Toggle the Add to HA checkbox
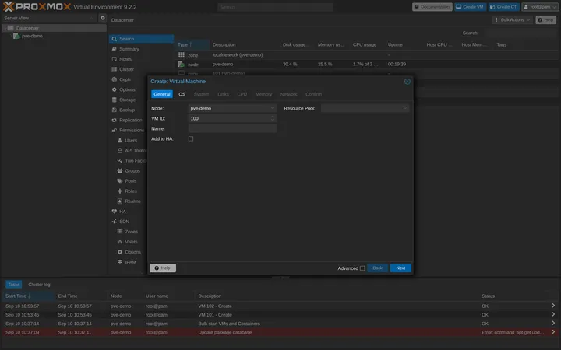This screenshot has height=350, width=561. 191,138
